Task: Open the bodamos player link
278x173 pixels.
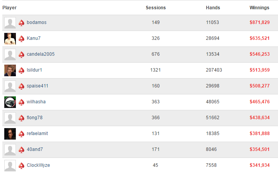Action: [x=36, y=22]
